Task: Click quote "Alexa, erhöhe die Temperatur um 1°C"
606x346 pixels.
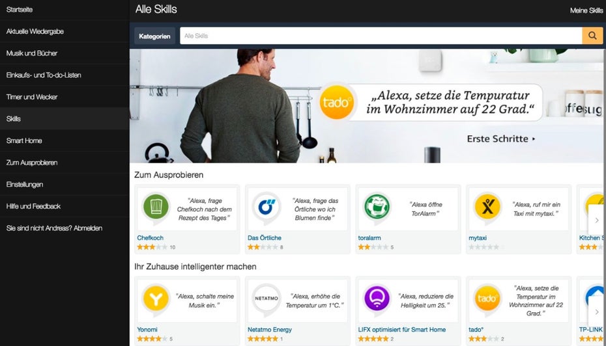Action: [x=315, y=301]
